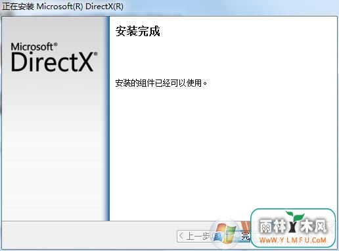Click the teal rounded watermark frame

click(x=293, y=228)
